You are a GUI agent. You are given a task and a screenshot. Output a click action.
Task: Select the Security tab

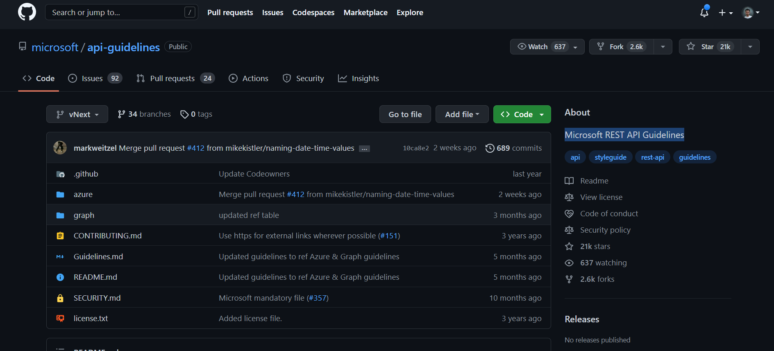point(303,78)
